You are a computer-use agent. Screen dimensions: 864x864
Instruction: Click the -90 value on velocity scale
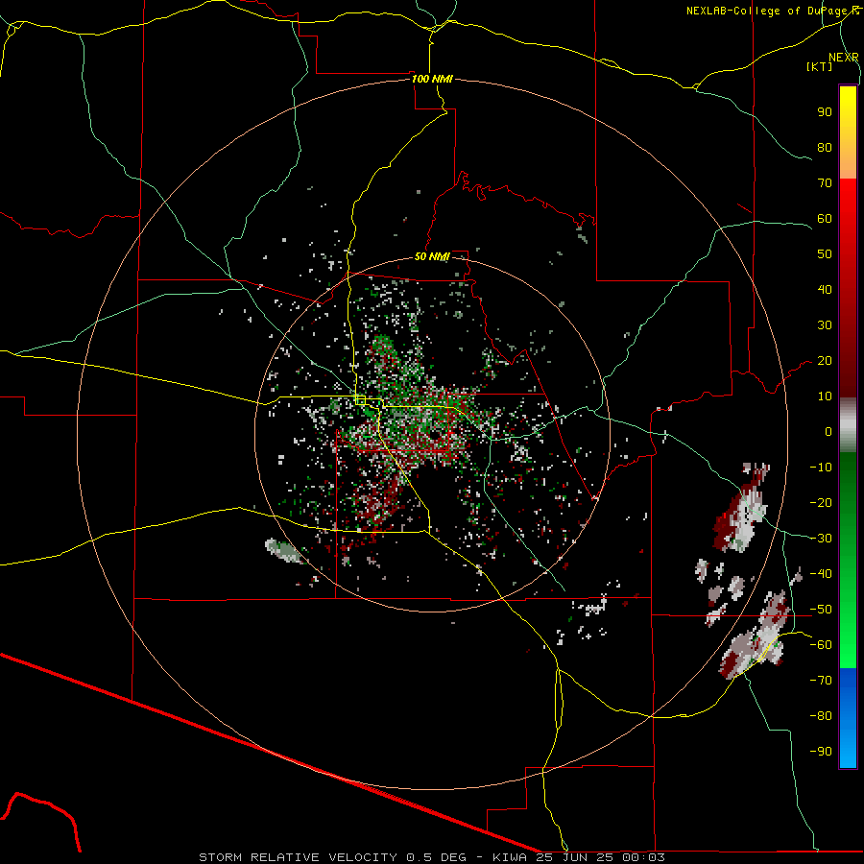coord(821,752)
